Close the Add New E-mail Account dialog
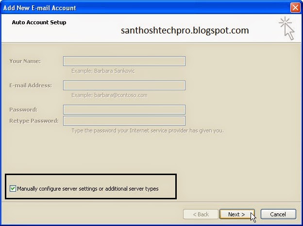This screenshot has width=303, height=226. 295,8
